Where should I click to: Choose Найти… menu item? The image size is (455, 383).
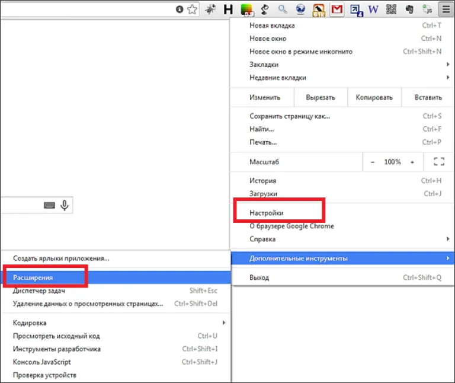(342, 129)
